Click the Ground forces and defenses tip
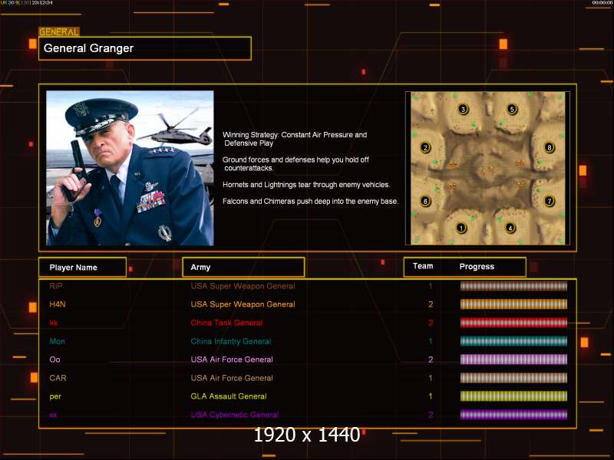Viewport: 614px width, 460px height. [x=295, y=164]
